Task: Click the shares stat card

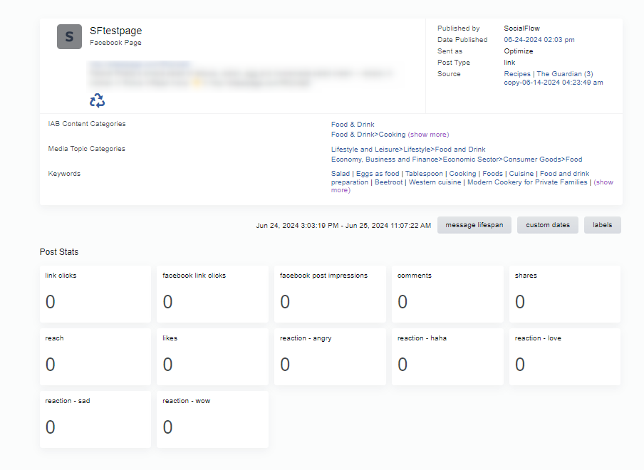Action: click(565, 294)
